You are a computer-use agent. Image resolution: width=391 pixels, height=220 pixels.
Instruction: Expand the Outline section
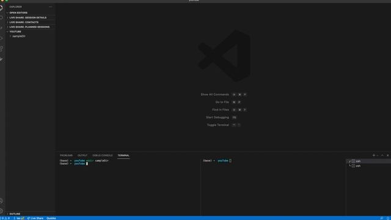31,214
